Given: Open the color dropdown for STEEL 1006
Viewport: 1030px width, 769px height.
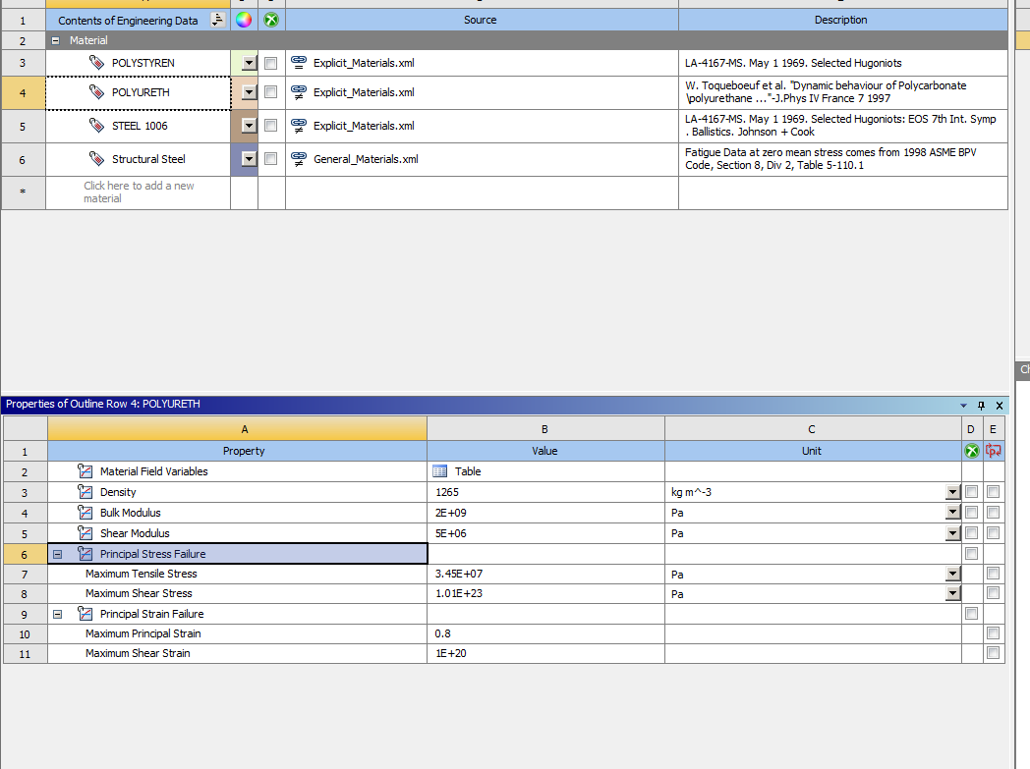Looking at the screenshot, I should point(249,126).
